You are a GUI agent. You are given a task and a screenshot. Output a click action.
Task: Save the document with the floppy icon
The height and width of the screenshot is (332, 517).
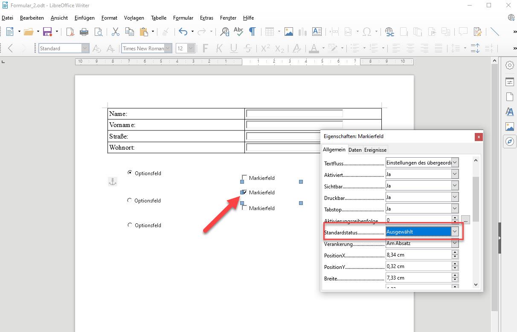[x=47, y=32]
